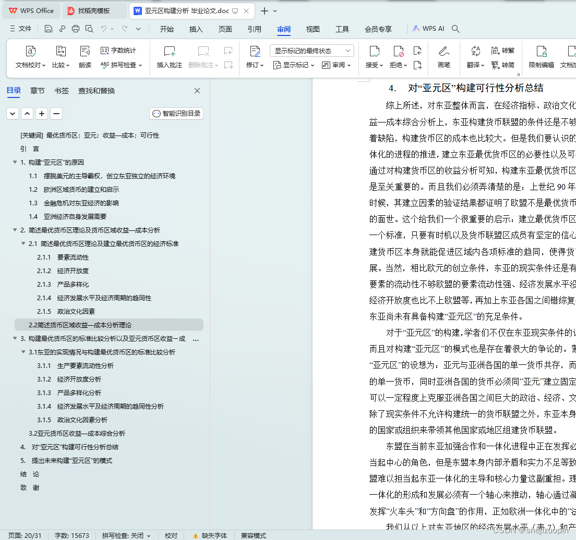Open the 显示标记的最终状态 dropdown
The width and height of the screenshot is (576, 540).
(312, 51)
